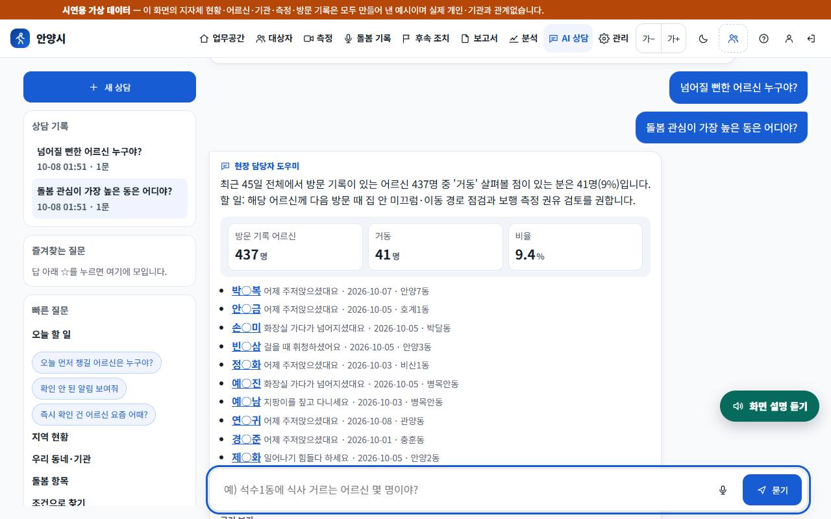Viewport: 831px width, 519px height.
Task: Click the 거동 41명 stat card
Action: coord(436,247)
